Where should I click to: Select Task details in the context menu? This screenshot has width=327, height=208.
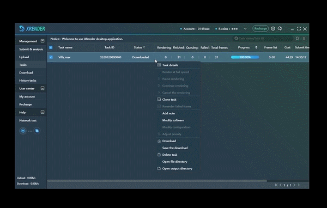170,65
